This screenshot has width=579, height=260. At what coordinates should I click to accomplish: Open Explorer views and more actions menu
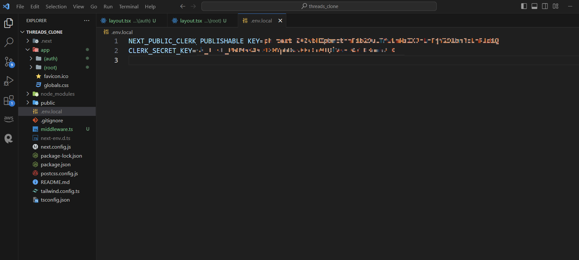pyautogui.click(x=87, y=21)
